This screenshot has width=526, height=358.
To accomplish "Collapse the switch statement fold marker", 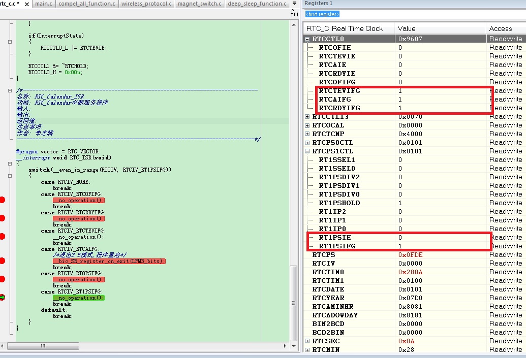I will 10,176.
